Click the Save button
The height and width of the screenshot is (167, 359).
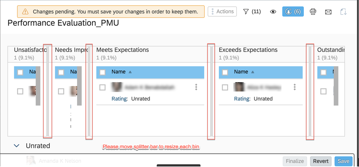(343, 161)
